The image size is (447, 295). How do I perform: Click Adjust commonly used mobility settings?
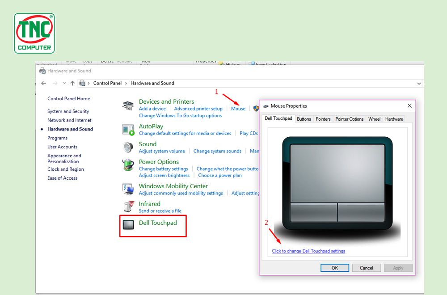(181, 193)
